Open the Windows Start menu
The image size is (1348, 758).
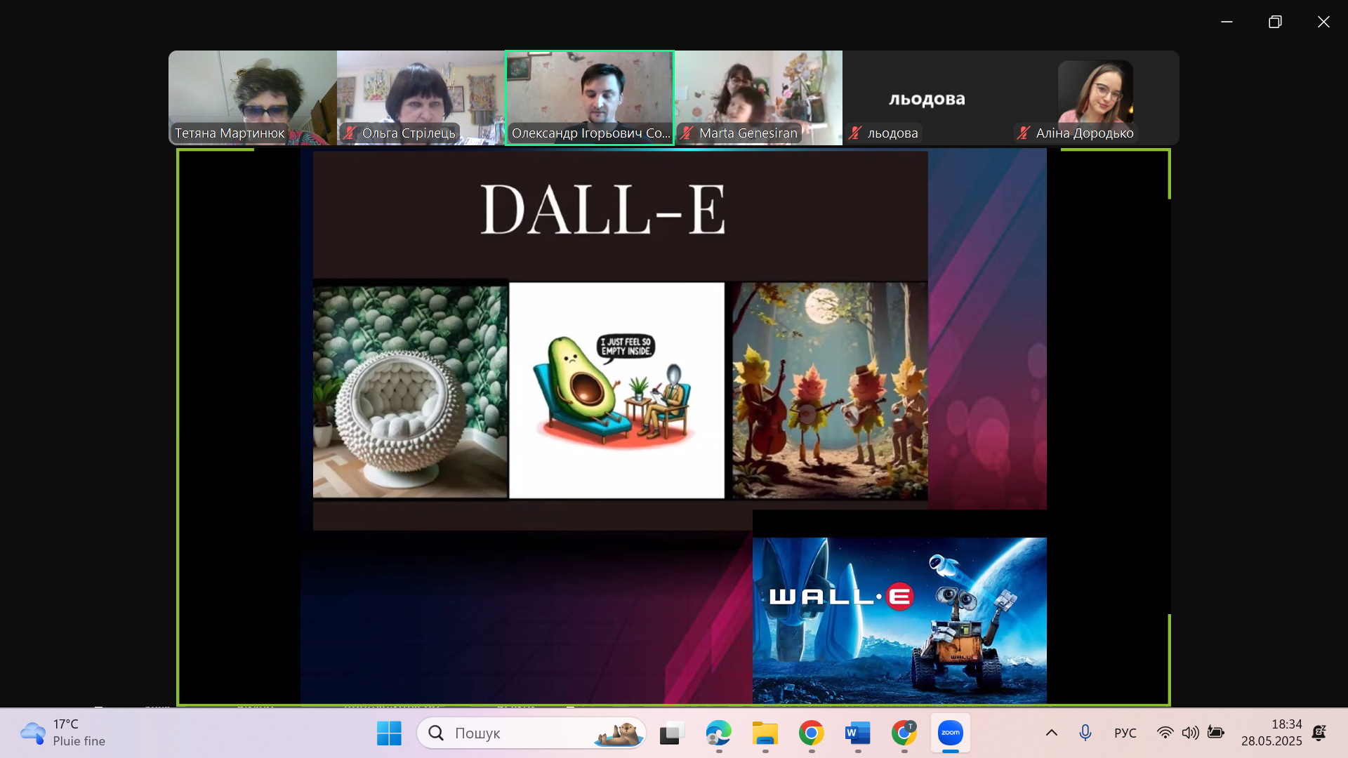pyautogui.click(x=389, y=733)
